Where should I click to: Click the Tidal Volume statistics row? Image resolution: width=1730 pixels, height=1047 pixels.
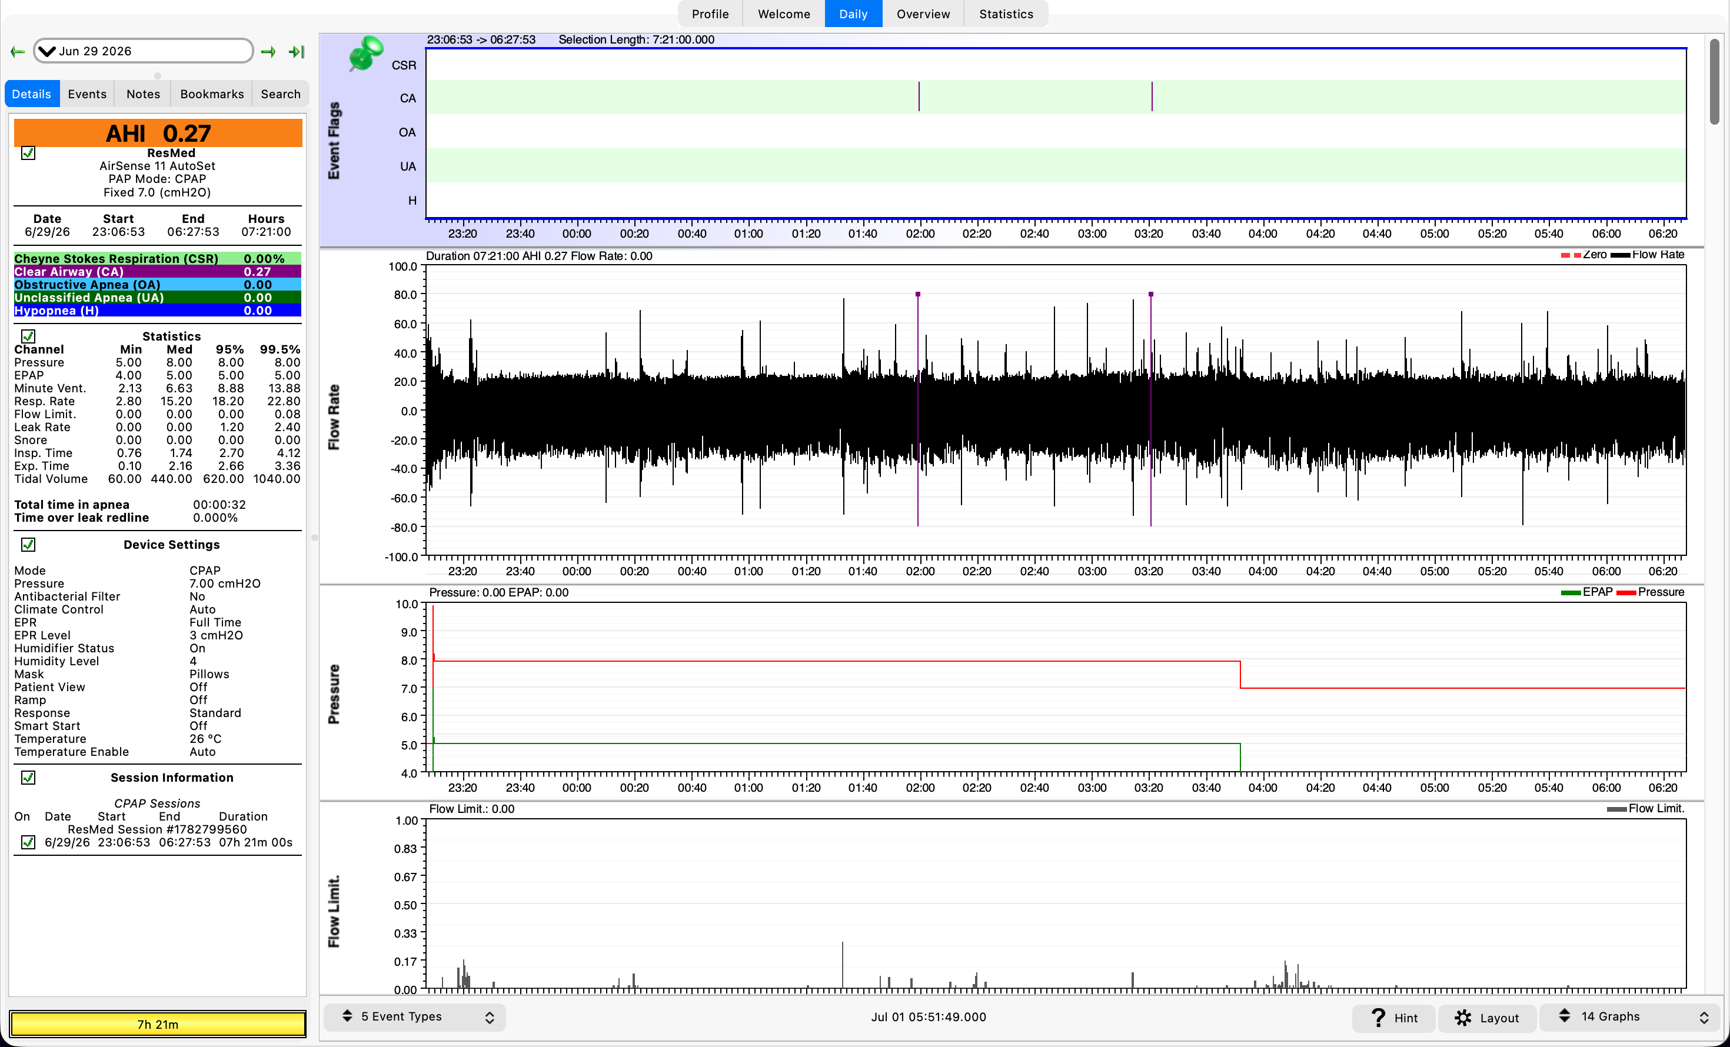(157, 479)
